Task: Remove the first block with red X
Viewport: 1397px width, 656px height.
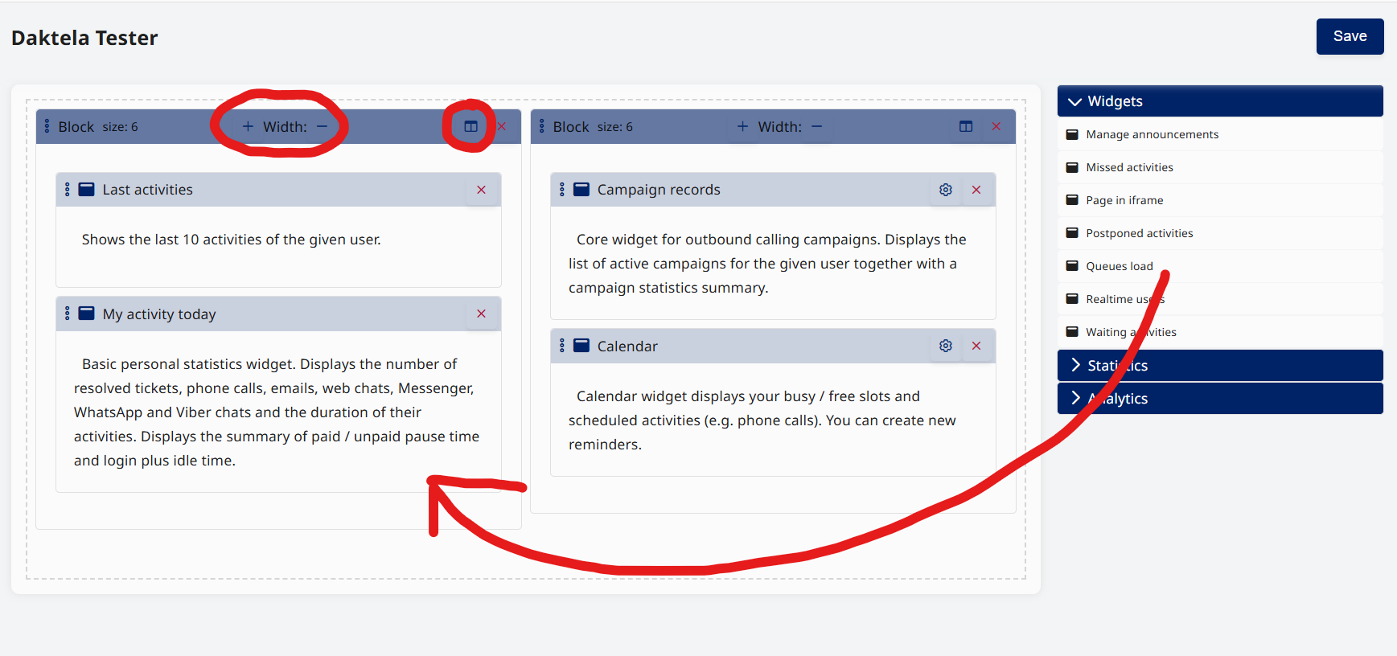Action: [502, 127]
